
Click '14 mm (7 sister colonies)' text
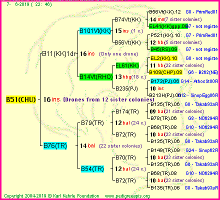tap(176, 19)
